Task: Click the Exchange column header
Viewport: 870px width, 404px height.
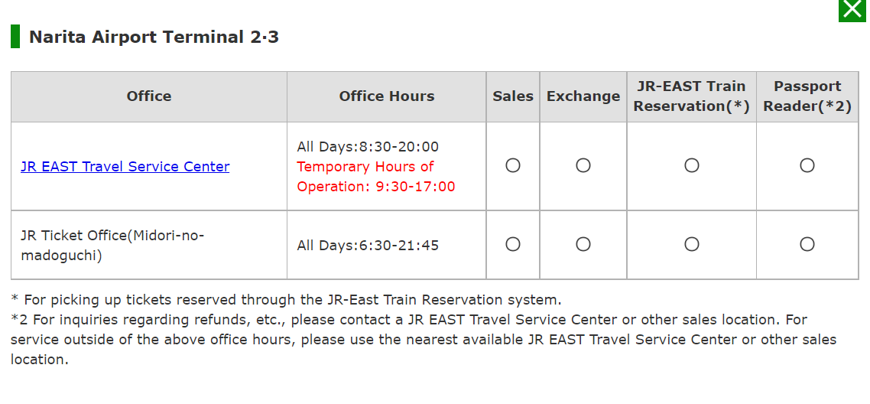Action: [583, 96]
